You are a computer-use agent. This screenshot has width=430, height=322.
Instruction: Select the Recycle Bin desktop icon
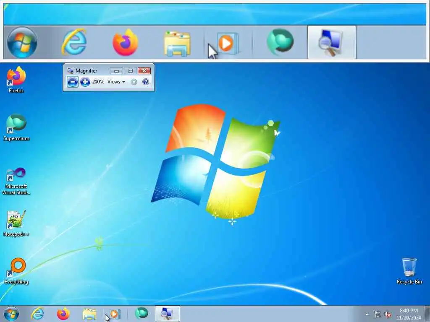coord(409,271)
